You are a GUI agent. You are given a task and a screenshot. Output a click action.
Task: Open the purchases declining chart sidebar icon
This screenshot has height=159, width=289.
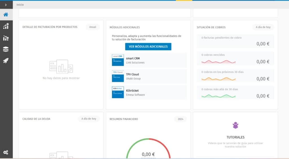(6, 38)
